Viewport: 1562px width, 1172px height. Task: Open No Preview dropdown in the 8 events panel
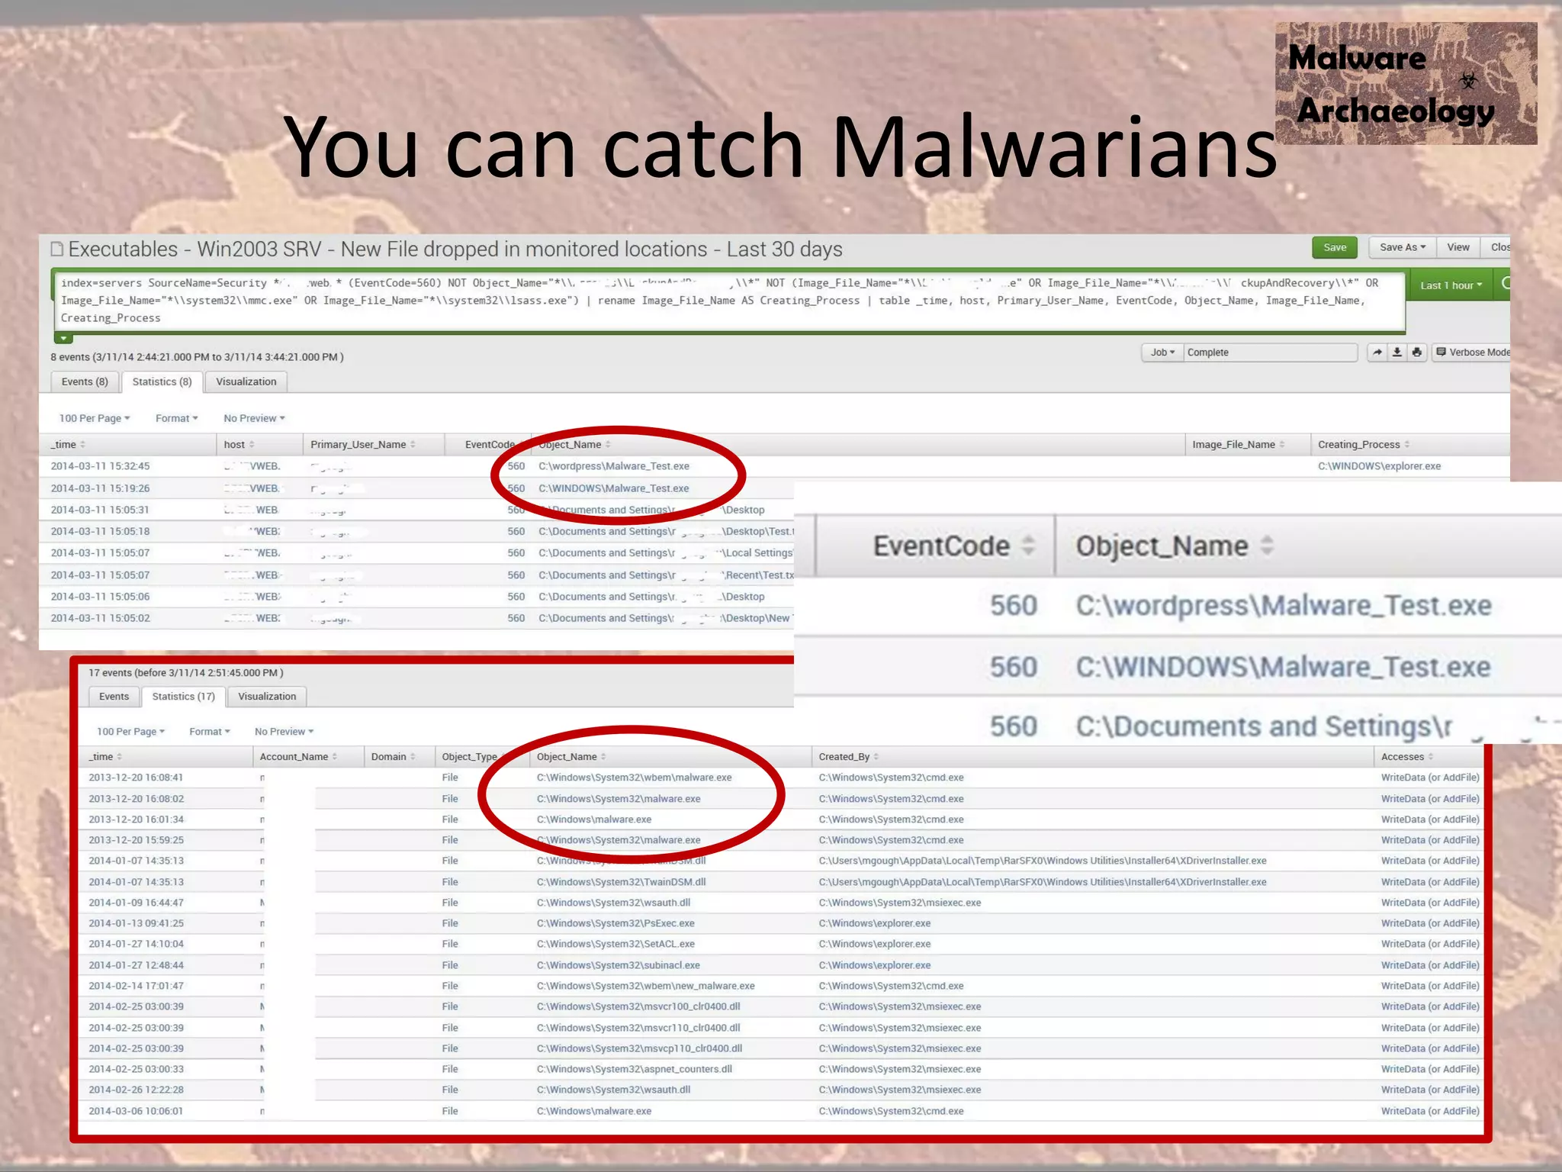coord(254,418)
